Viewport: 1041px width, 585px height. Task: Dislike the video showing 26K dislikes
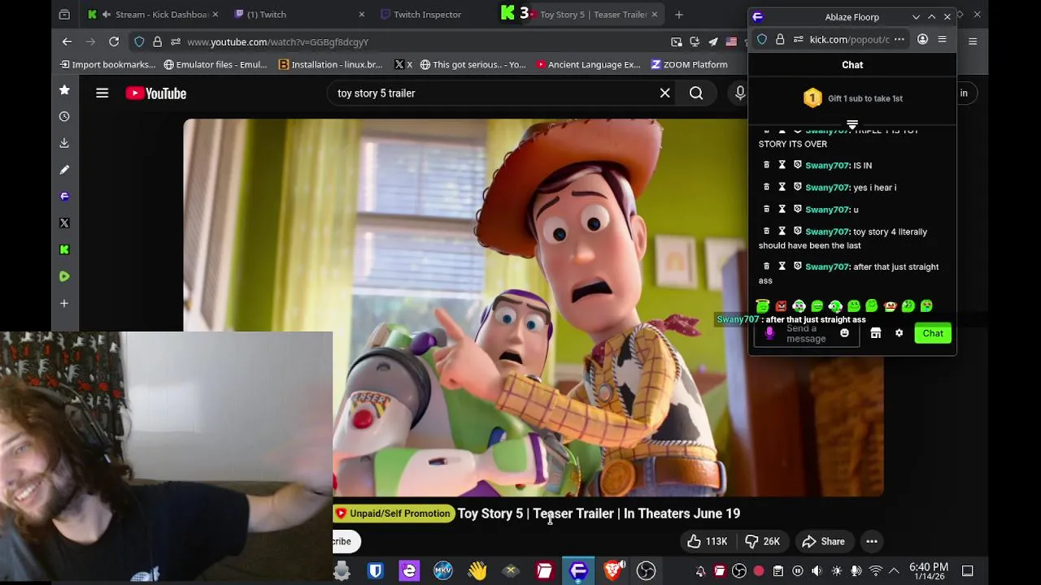pos(763,541)
